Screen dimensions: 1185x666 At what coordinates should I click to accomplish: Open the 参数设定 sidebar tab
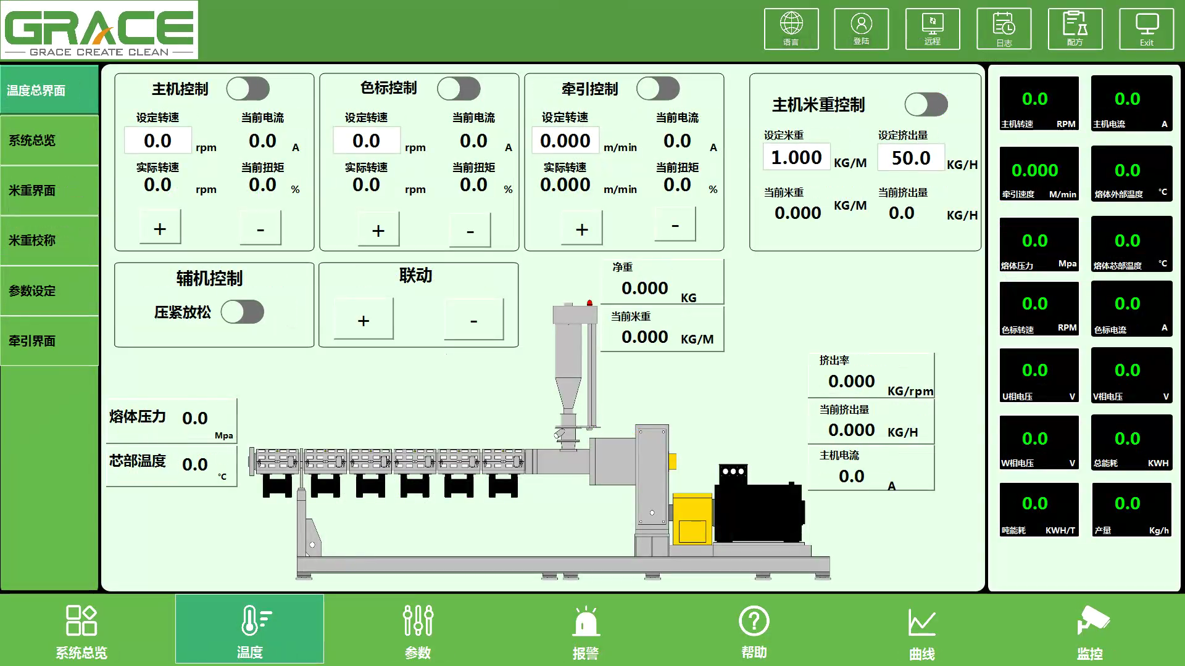click(x=49, y=290)
